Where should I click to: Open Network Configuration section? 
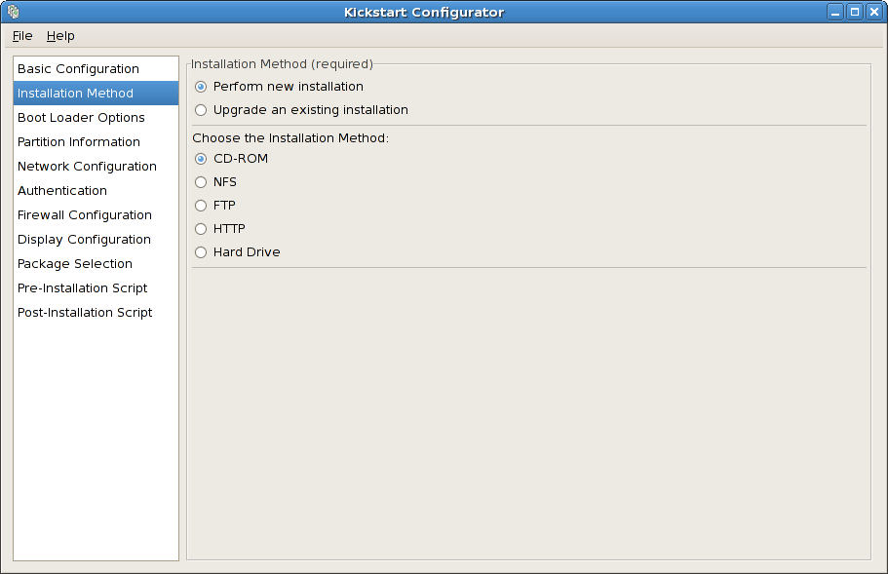tap(87, 167)
